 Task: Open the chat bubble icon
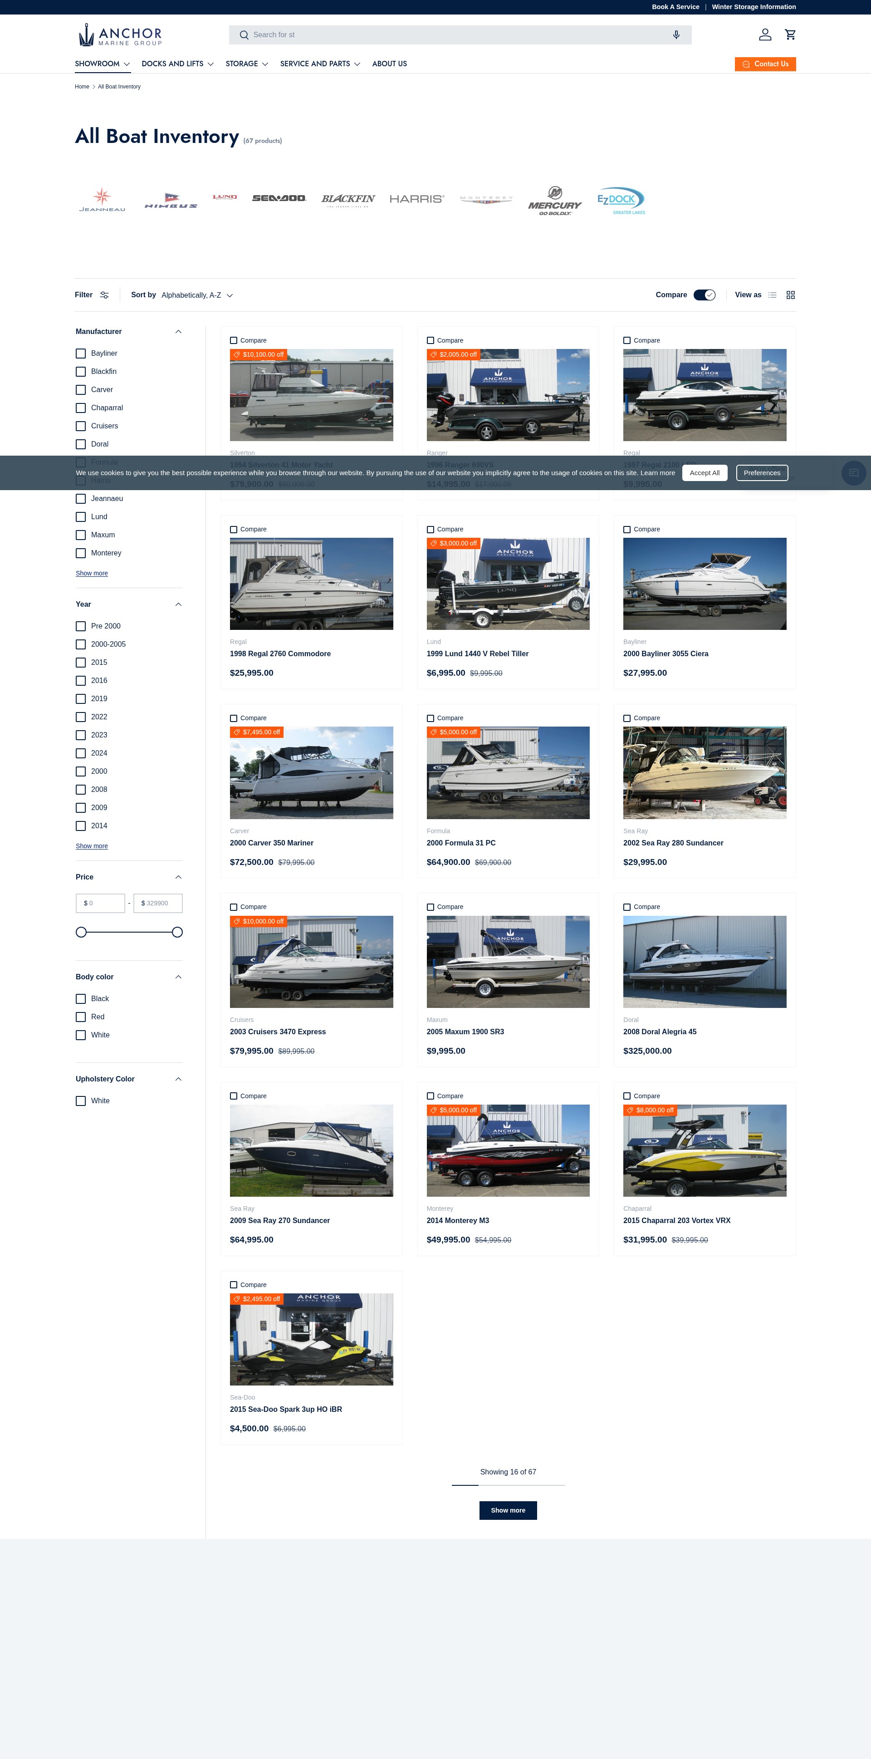pyautogui.click(x=853, y=472)
